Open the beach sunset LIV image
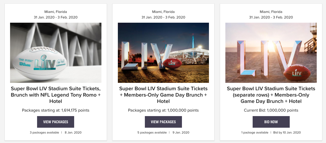Screen dimensions: 326x143 coord(271,53)
